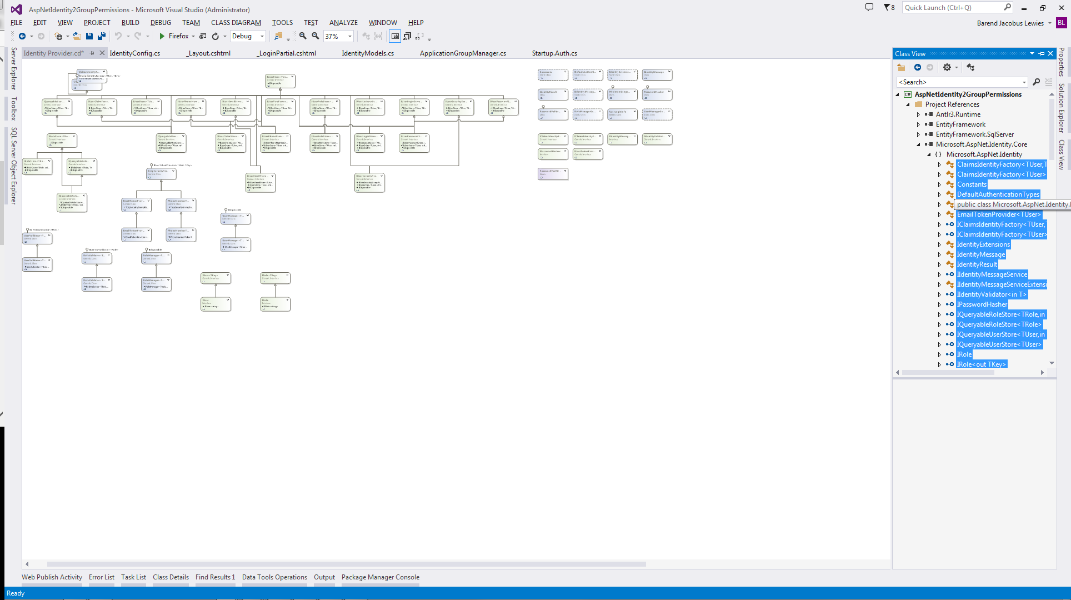Click the browser link window icon

(x=203, y=36)
